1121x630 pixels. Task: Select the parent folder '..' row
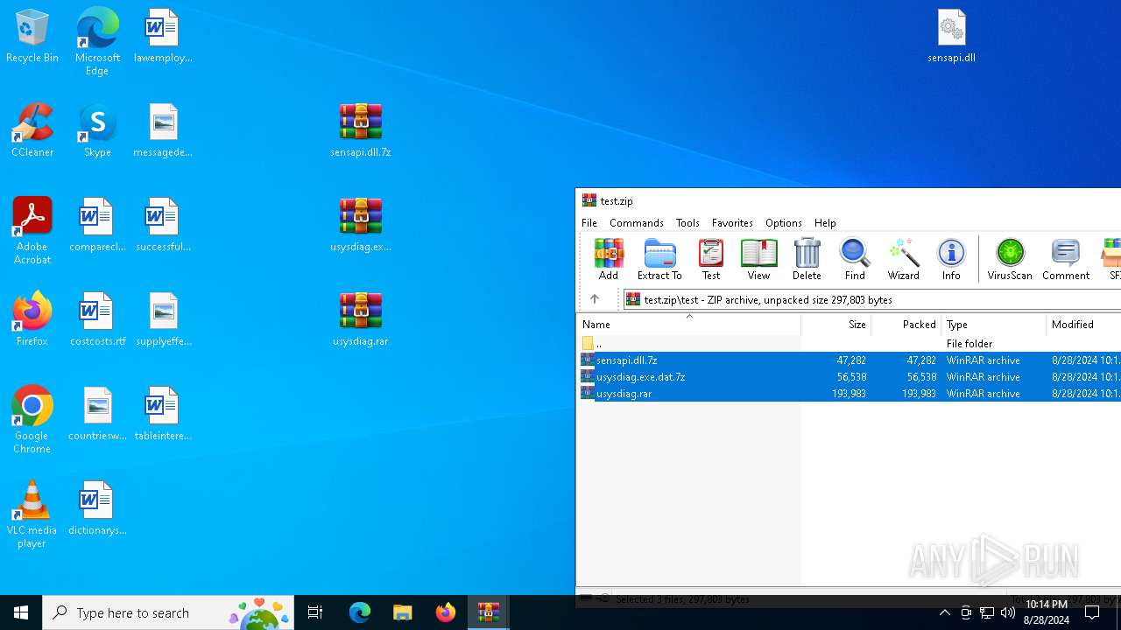[x=850, y=343]
